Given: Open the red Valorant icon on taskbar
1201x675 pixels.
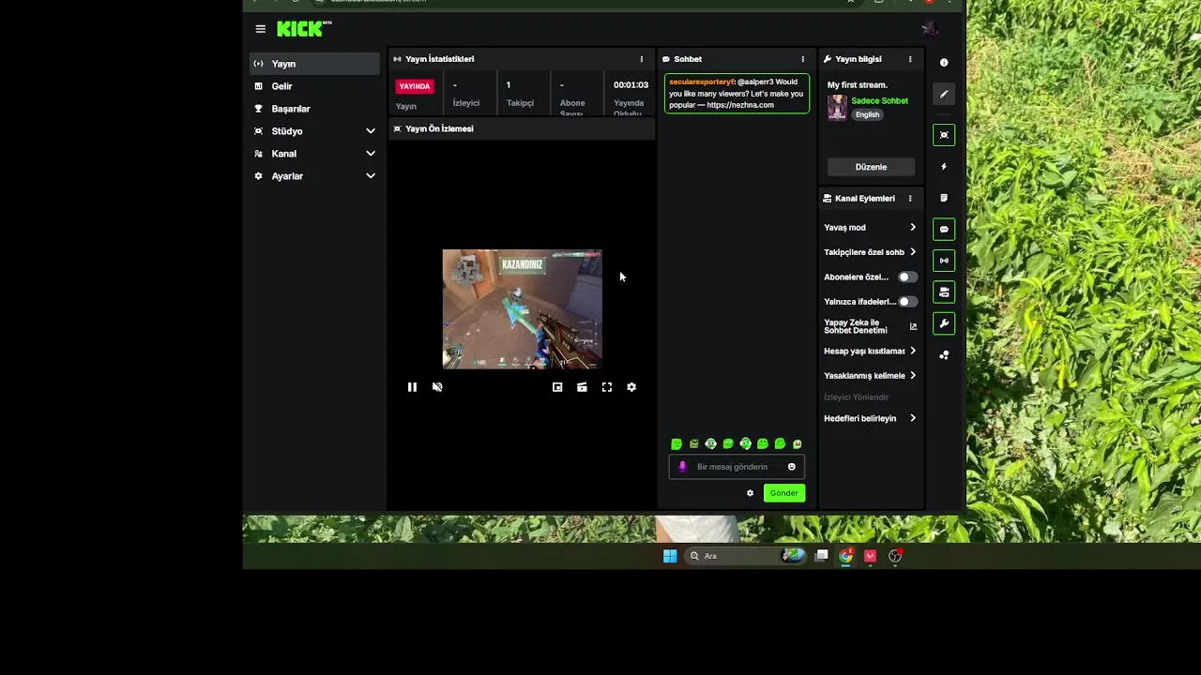Looking at the screenshot, I should [x=871, y=556].
